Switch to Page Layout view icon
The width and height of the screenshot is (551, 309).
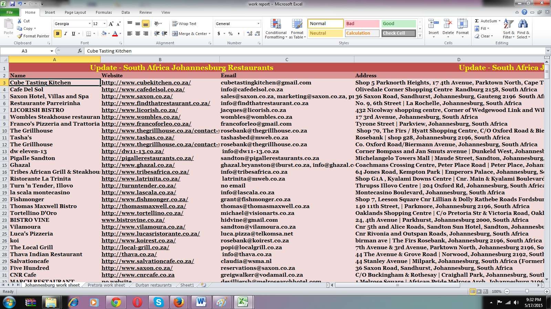(x=479, y=291)
